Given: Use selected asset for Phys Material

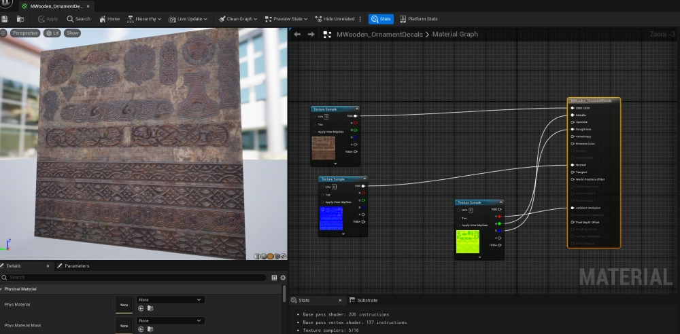Looking at the screenshot, I should [141, 308].
